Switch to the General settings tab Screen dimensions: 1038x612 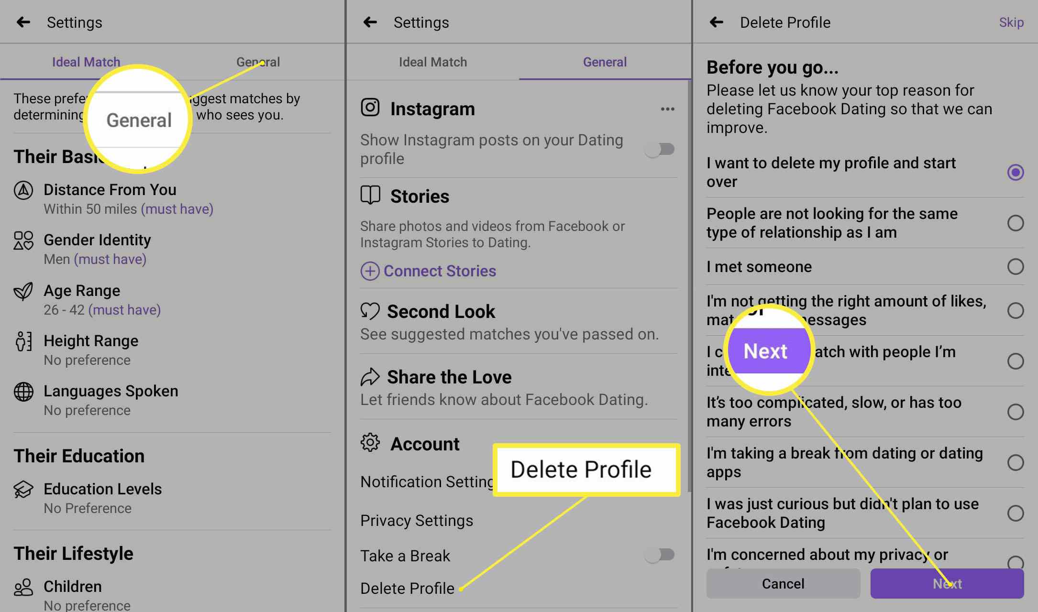[257, 62]
